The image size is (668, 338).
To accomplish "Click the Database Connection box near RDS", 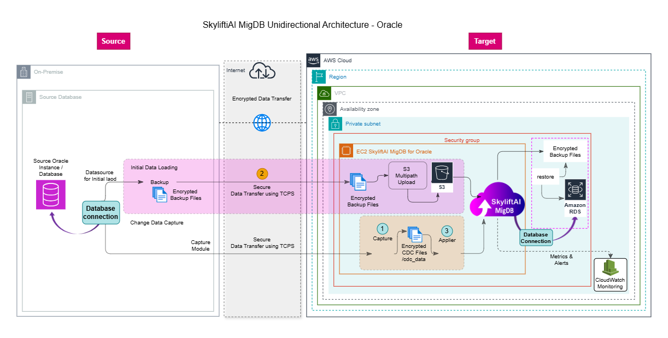I will coord(536,237).
